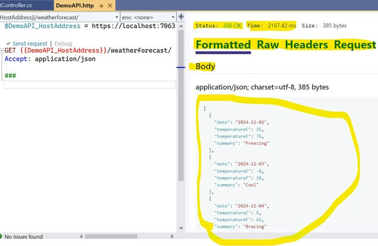Click the Accept header line
Screen dimensions: 378x246
pos(50,59)
